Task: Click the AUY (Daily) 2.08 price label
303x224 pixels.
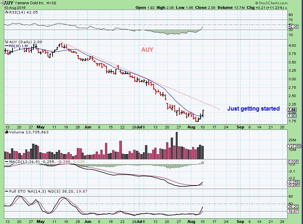Action: pyautogui.click(x=25, y=42)
